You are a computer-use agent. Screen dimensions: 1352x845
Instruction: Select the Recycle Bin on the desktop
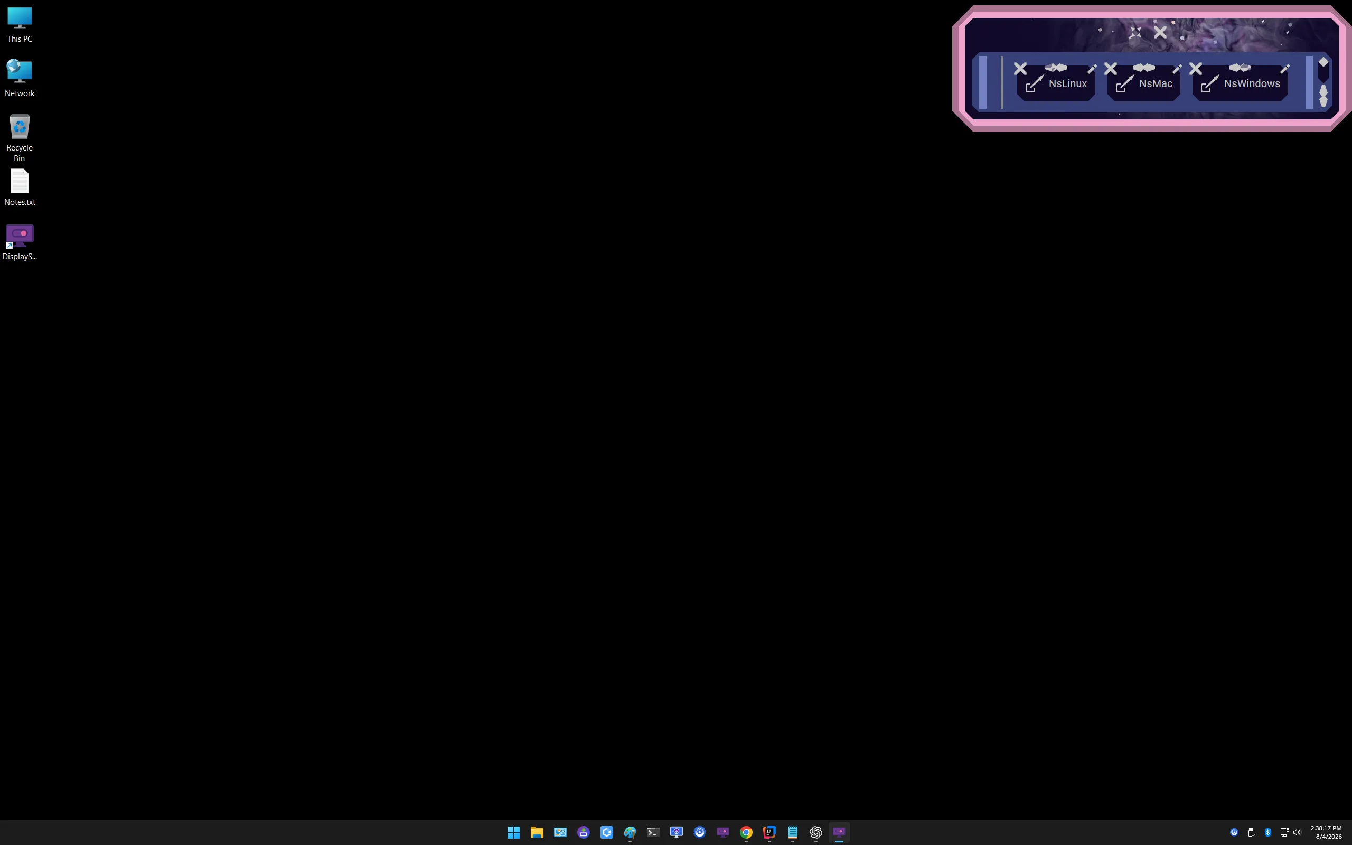point(20,137)
